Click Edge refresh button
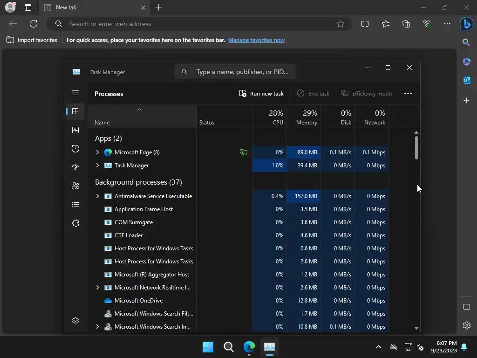477x358 pixels. (34, 24)
